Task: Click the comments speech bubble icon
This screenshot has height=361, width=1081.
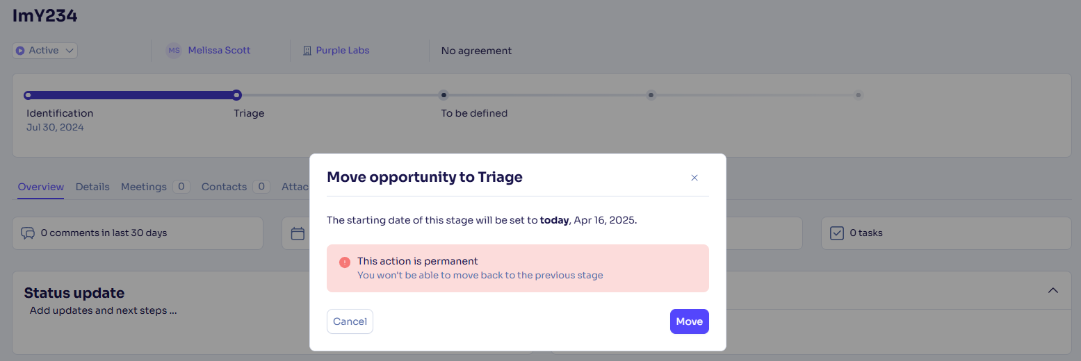Action: click(x=28, y=233)
